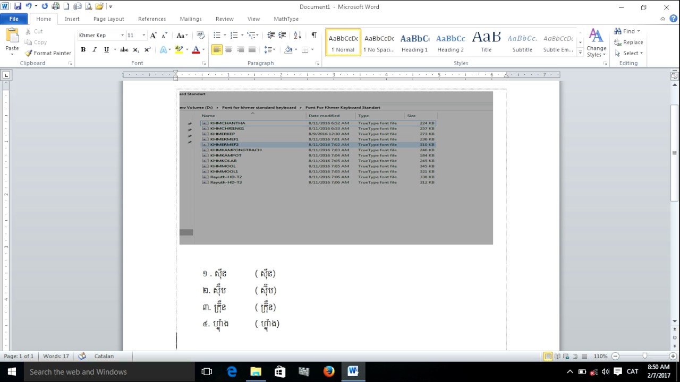The width and height of the screenshot is (680, 382).
Task: Increase paragraph indent
Action: tap(282, 35)
